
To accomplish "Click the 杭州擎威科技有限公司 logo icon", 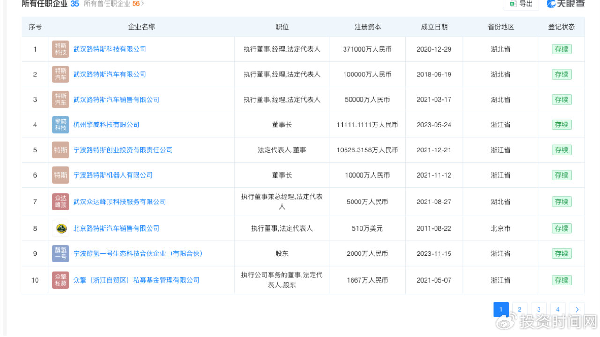I will (60, 125).
